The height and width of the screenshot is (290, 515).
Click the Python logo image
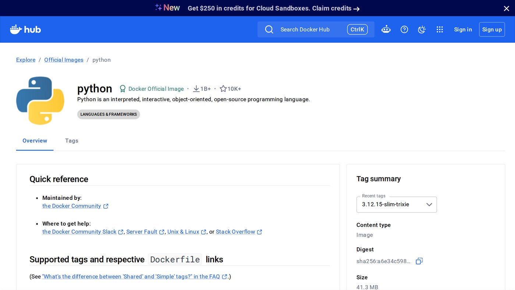[x=40, y=100]
